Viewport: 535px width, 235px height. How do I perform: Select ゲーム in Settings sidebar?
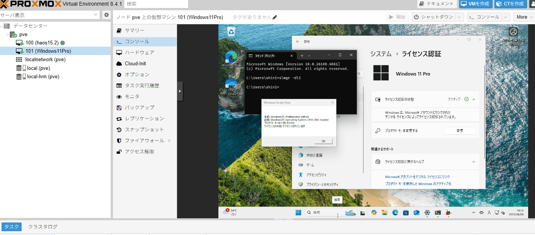tap(311, 165)
